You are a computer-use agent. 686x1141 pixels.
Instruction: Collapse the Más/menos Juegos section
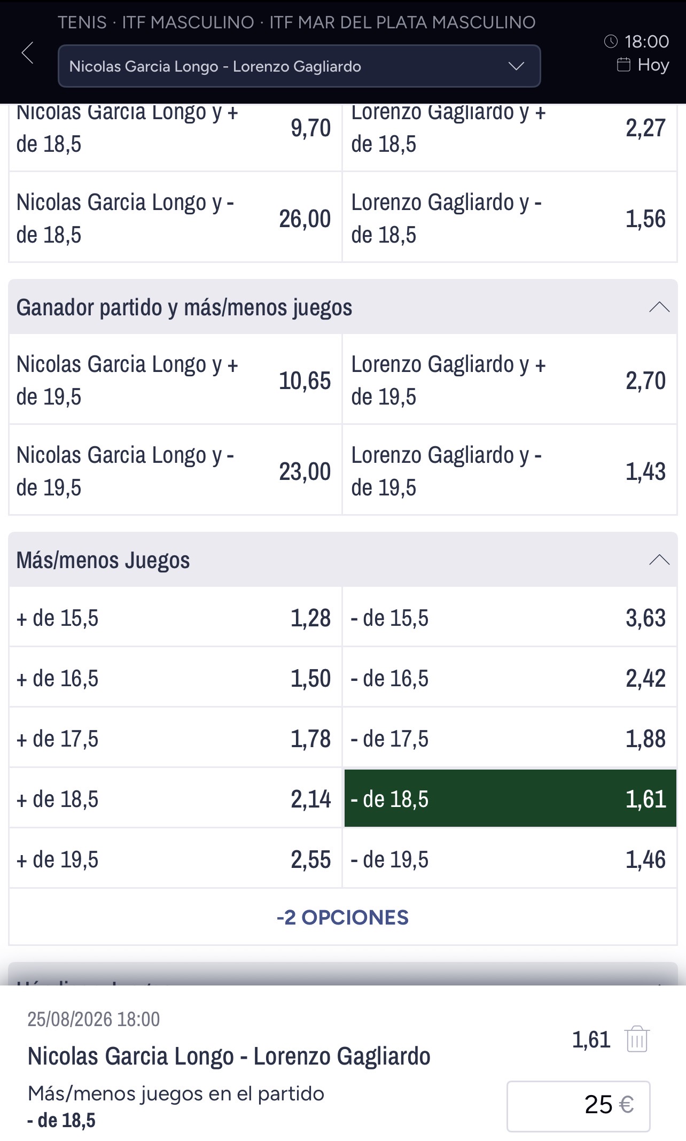[x=659, y=560]
